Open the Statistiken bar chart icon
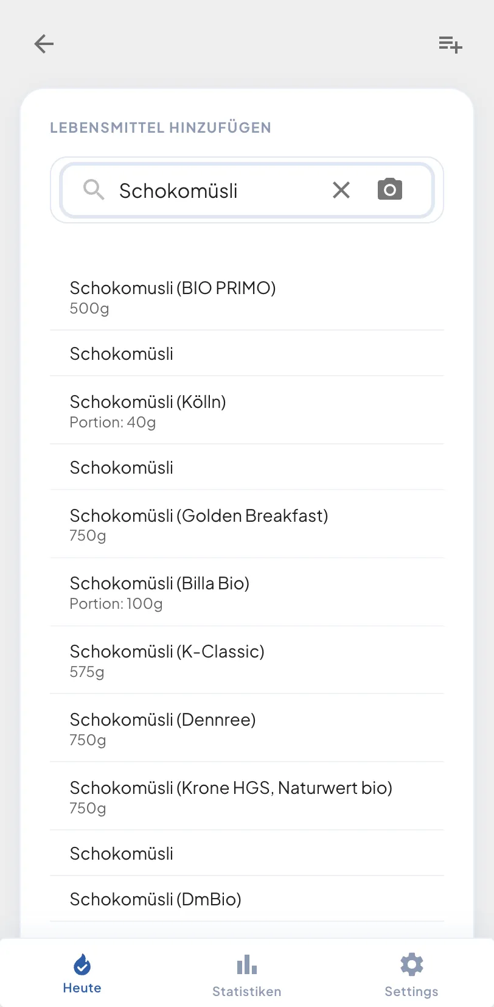Image resolution: width=494 pixels, height=1007 pixels. point(246,964)
